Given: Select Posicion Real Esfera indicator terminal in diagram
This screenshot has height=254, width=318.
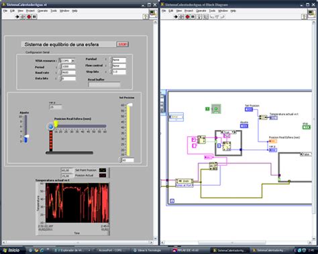Looking at the screenshot, I should (273, 141).
